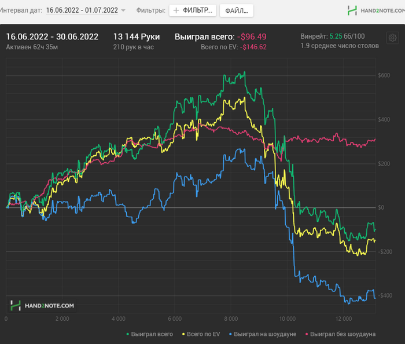Click the $200 y-axis label
This screenshot has height=344, width=405.
pos(384,163)
